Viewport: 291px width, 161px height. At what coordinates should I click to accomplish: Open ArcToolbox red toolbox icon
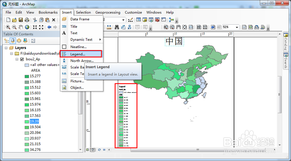[157, 20]
